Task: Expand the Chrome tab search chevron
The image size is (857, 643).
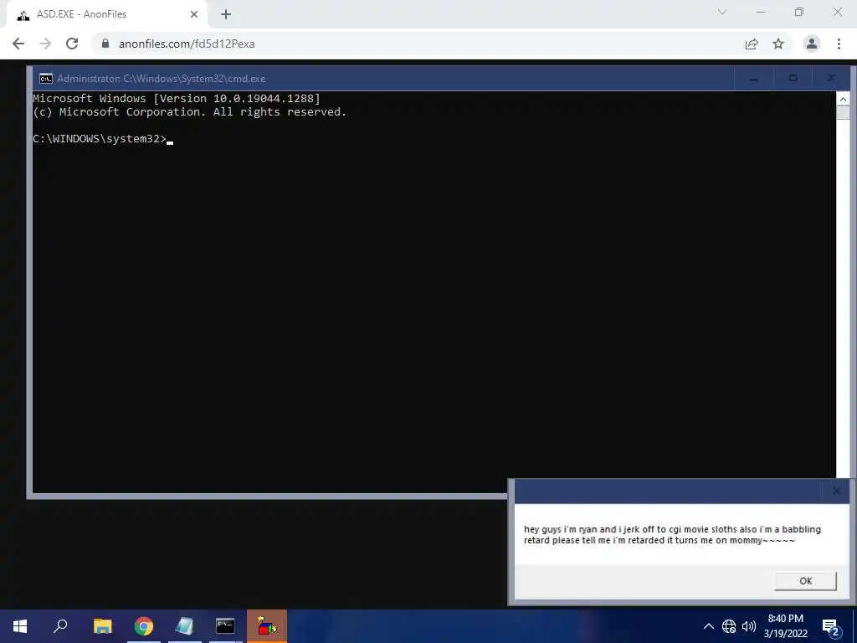Action: [x=722, y=12]
